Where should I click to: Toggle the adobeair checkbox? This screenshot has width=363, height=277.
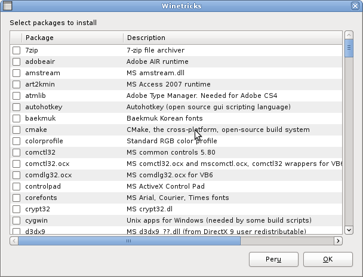tap(17, 62)
